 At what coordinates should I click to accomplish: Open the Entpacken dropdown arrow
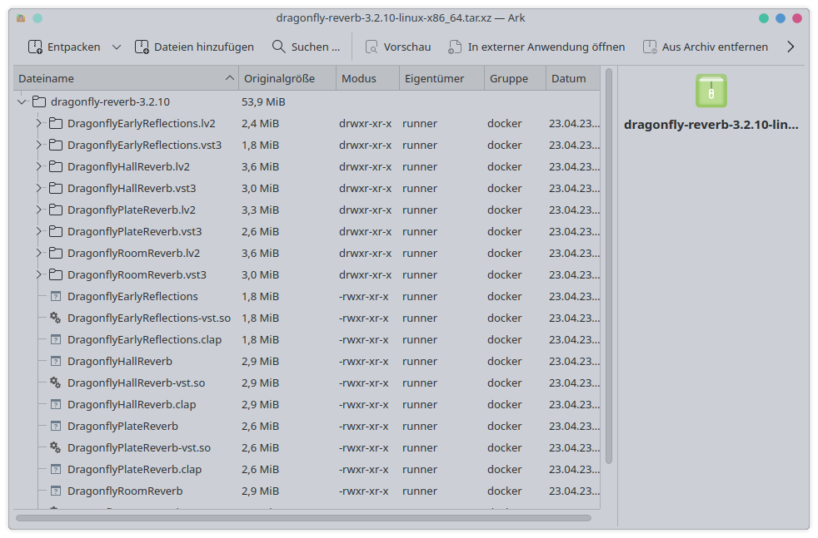click(117, 47)
